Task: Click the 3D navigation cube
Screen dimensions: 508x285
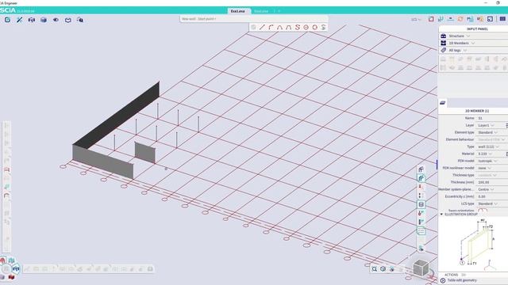Action: [x=421, y=268]
